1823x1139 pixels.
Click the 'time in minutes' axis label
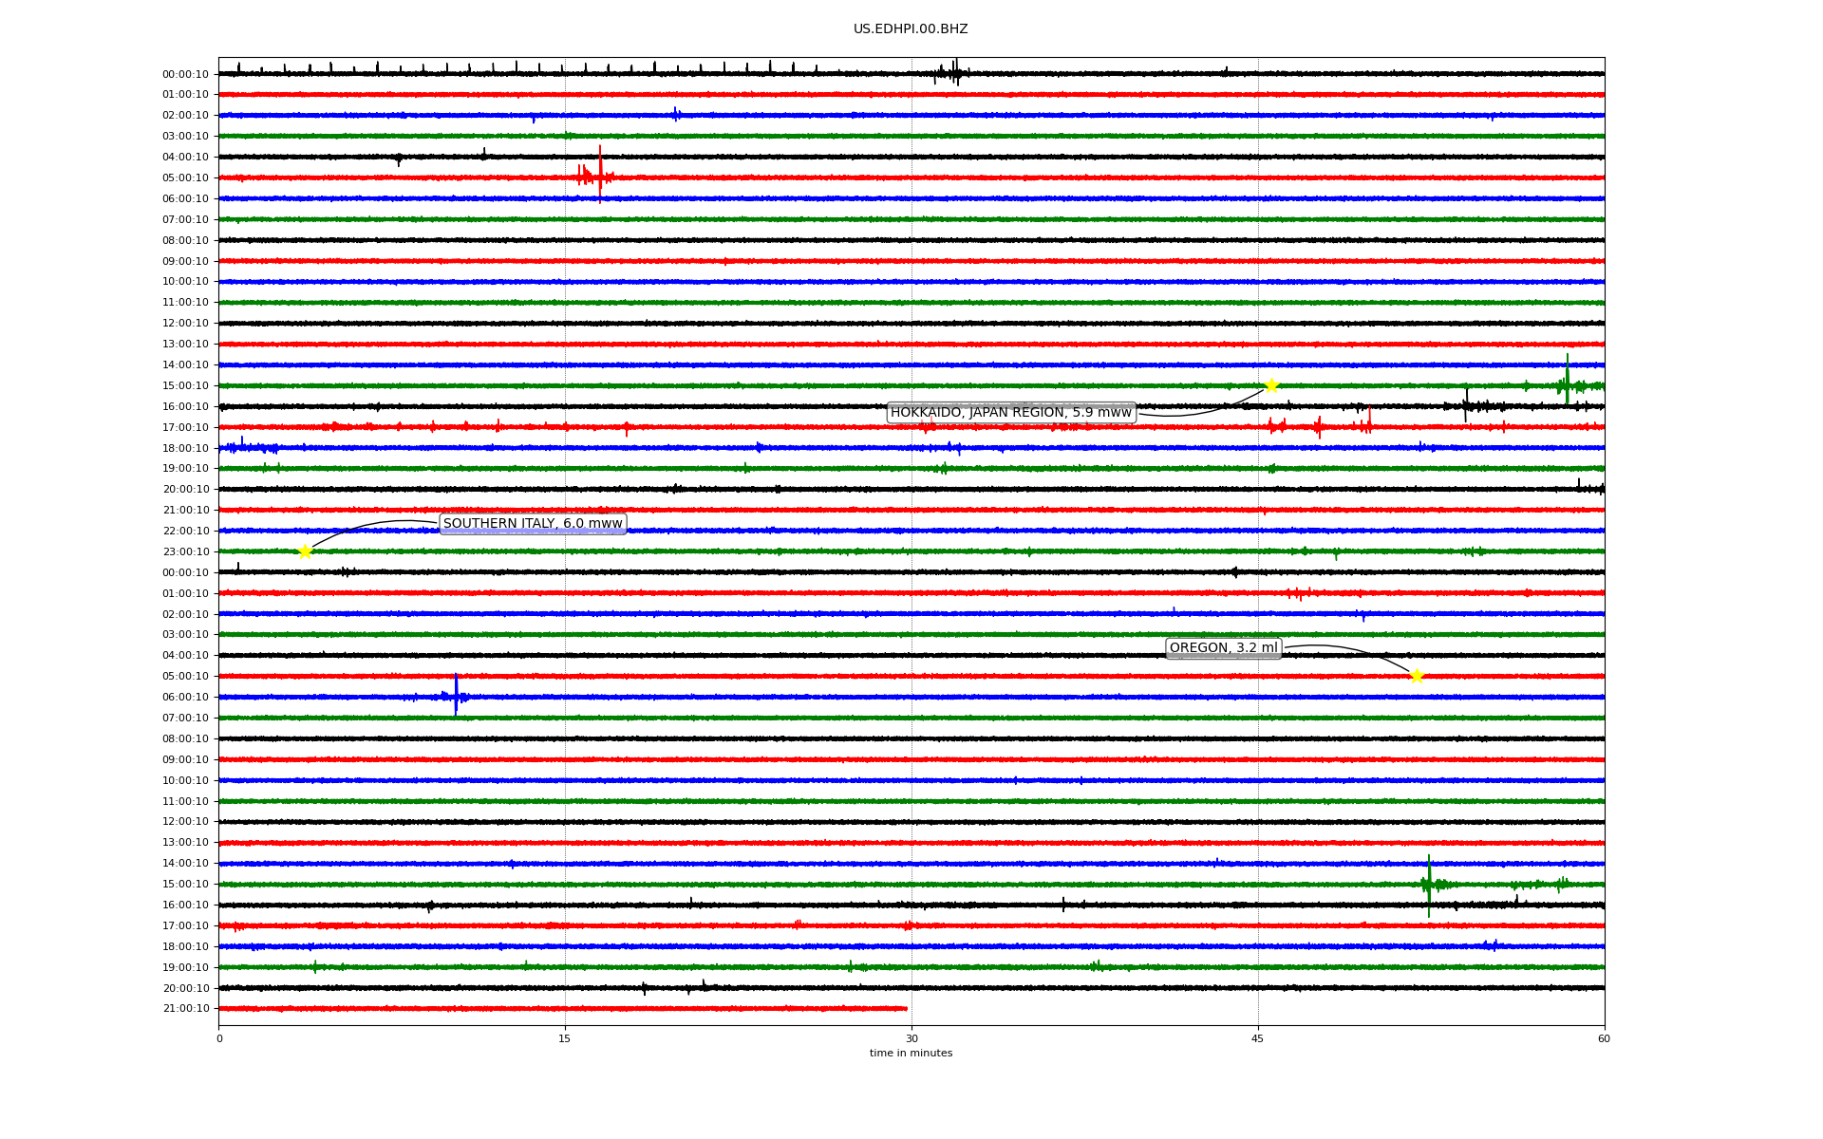coord(911,1053)
